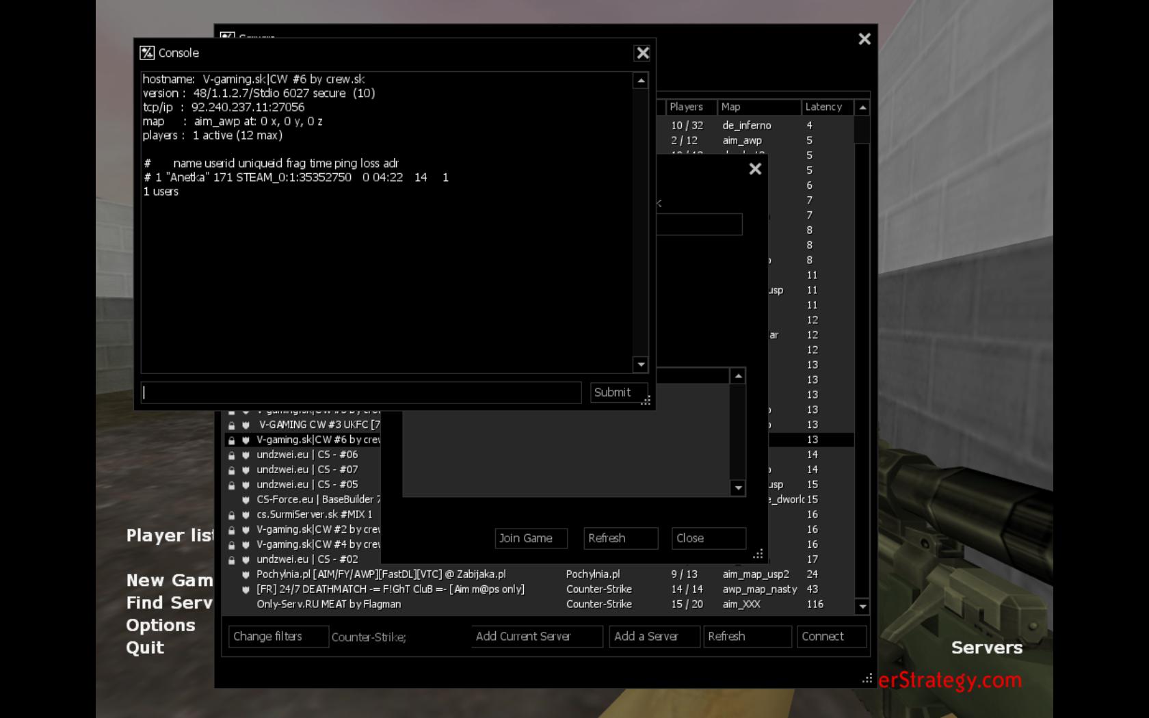The image size is (1149, 718).
Task: Click the Console window title icon
Action: pos(147,53)
